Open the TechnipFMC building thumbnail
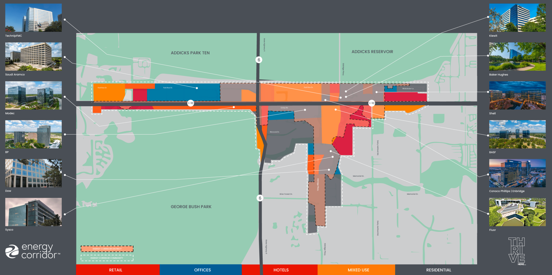Image resolution: width=552 pixels, height=275 pixels. pyautogui.click(x=33, y=18)
